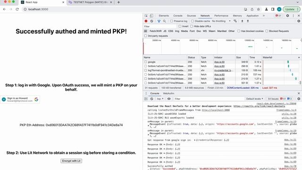Expand the Chrome tab search chevron

point(298,2)
